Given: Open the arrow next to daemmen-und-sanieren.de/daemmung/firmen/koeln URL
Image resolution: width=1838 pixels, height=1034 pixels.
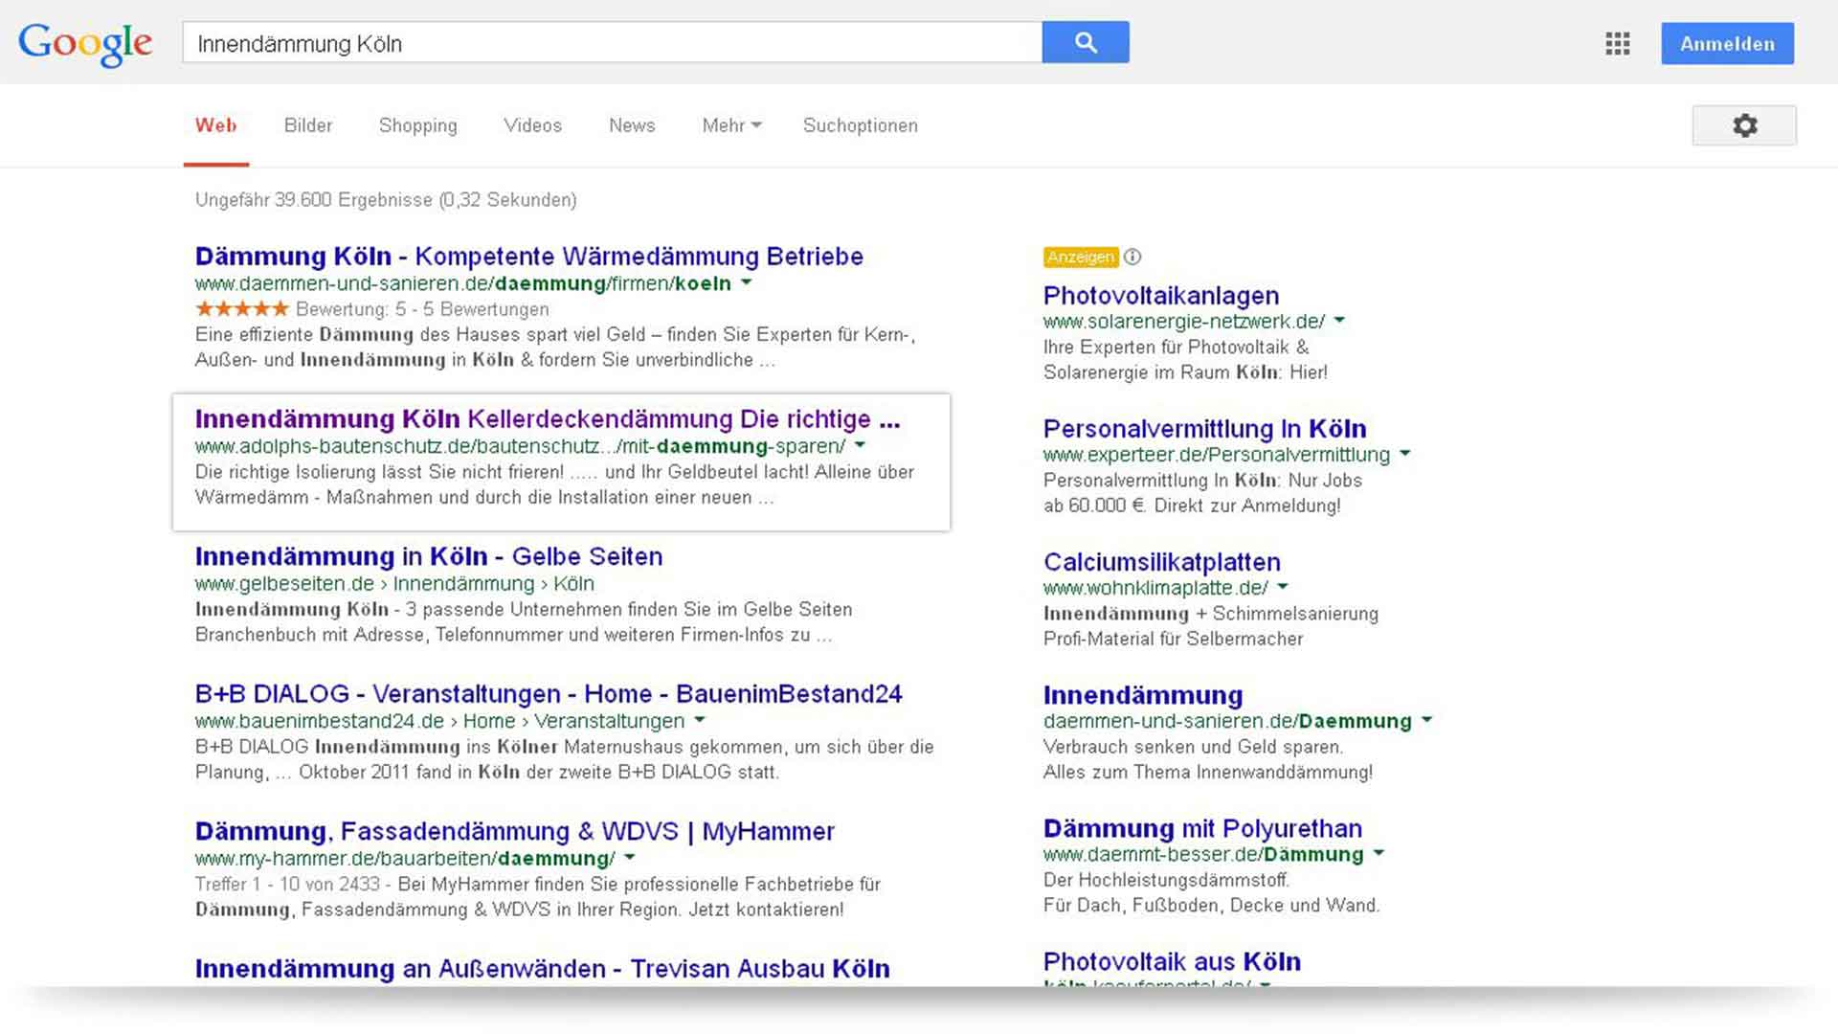Looking at the screenshot, I should point(747,282).
